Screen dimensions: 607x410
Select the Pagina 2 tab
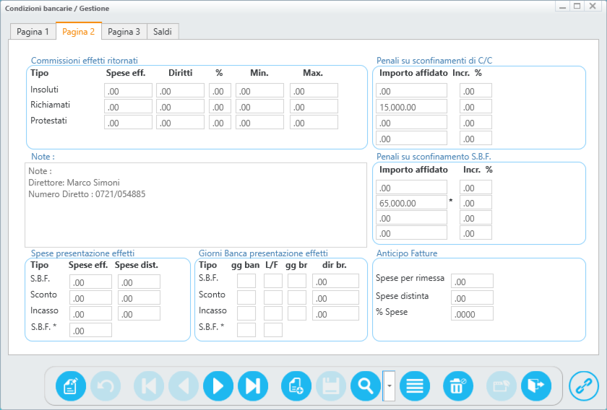(79, 31)
